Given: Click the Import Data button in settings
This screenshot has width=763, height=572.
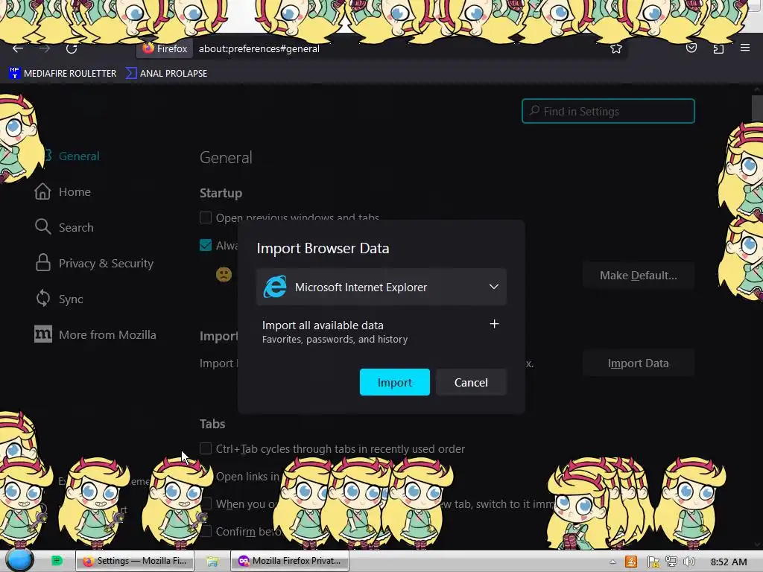Looking at the screenshot, I should (638, 363).
